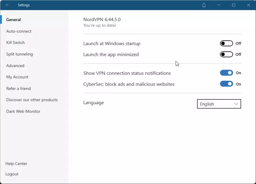
Task: Click the Help Center link
Action: click(x=16, y=164)
